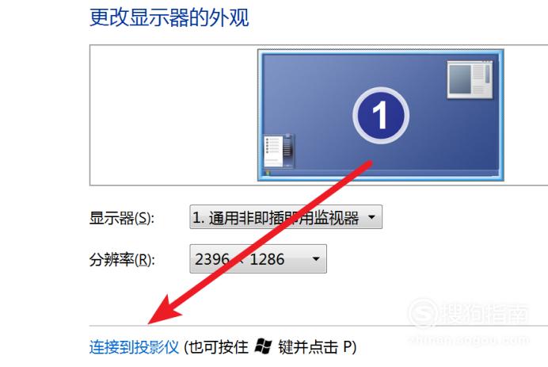This screenshot has height=367, width=548.
Task: Click the 键并点击 P hint text
Action: click(317, 347)
